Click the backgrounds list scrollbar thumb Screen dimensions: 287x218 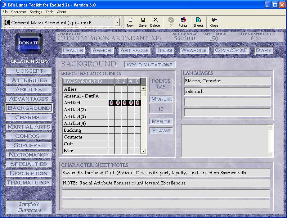[x=143, y=93]
